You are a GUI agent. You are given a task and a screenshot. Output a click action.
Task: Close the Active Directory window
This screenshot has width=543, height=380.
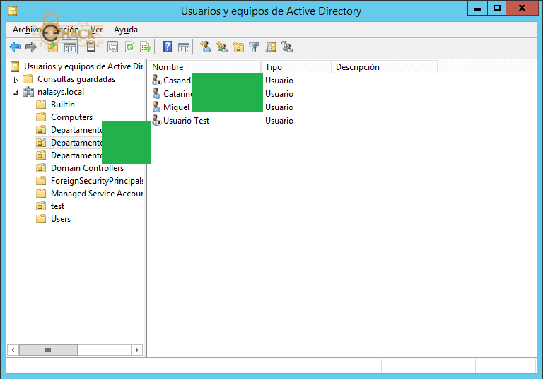point(522,8)
